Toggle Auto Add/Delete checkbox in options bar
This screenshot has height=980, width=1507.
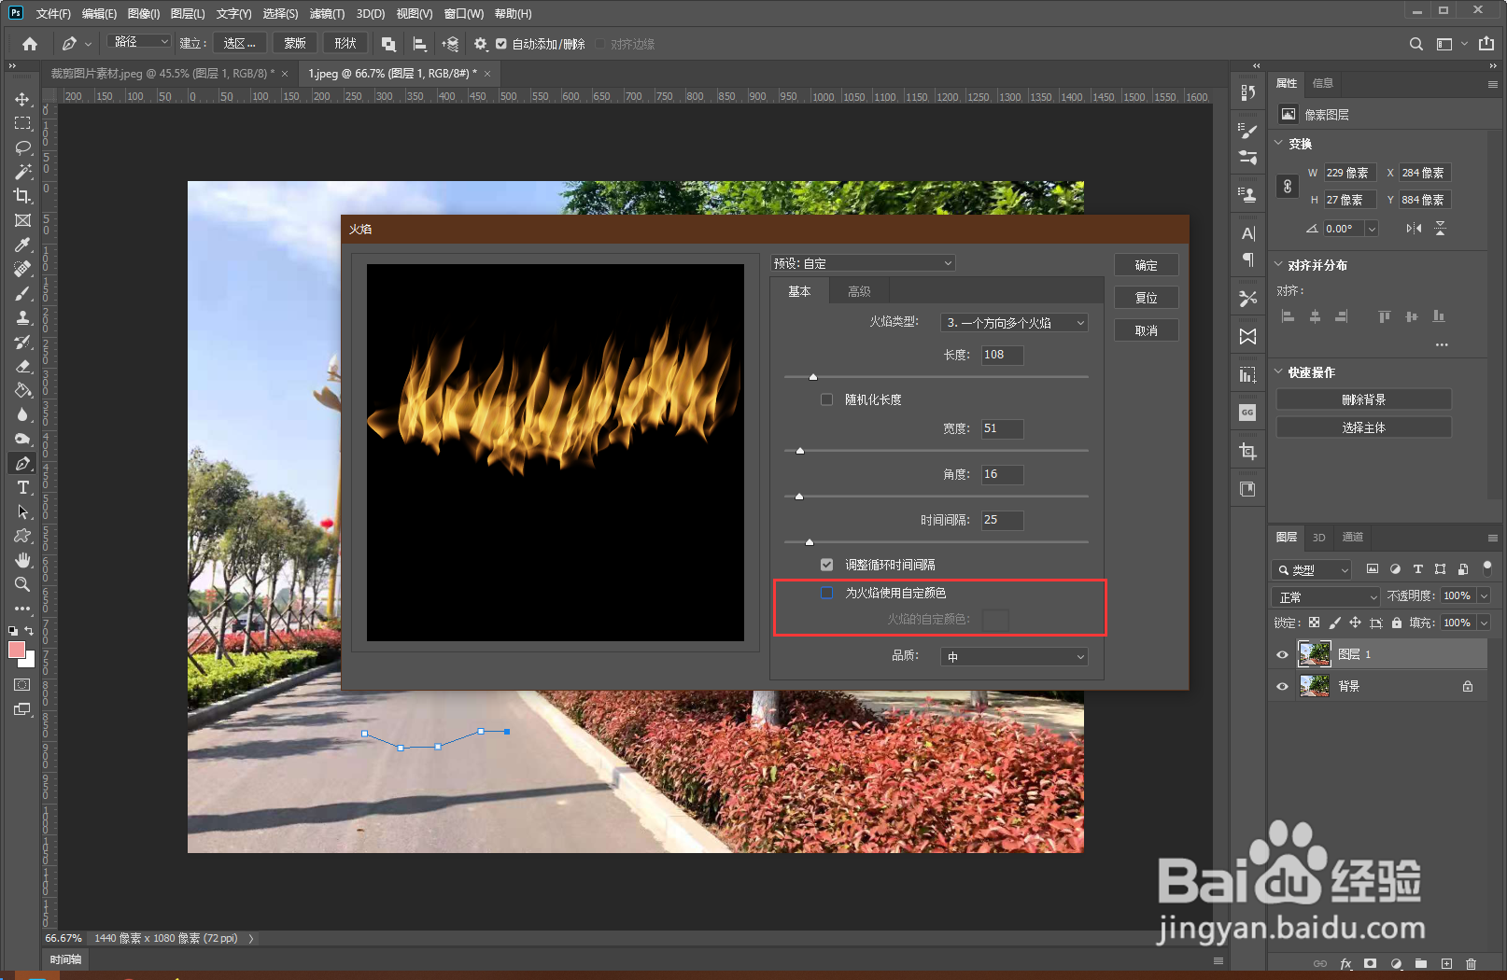(501, 44)
